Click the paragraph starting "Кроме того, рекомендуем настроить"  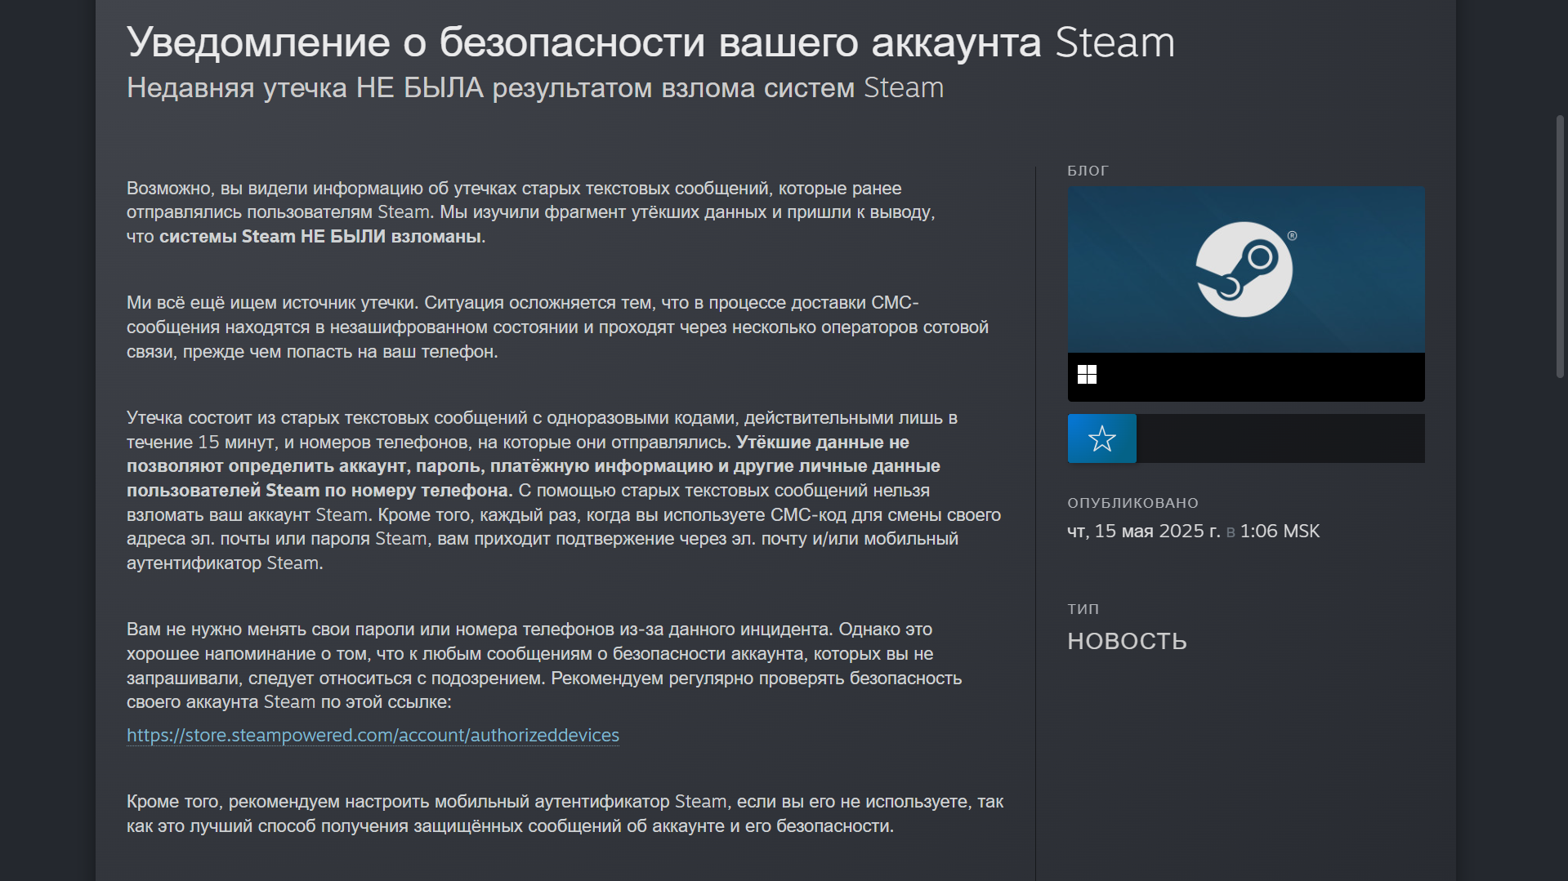(x=565, y=813)
